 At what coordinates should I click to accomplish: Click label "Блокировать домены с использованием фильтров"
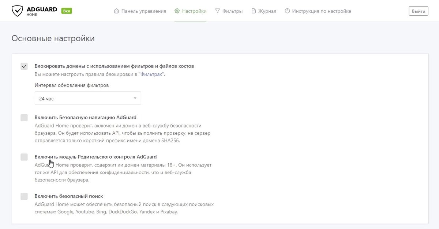pos(114,66)
